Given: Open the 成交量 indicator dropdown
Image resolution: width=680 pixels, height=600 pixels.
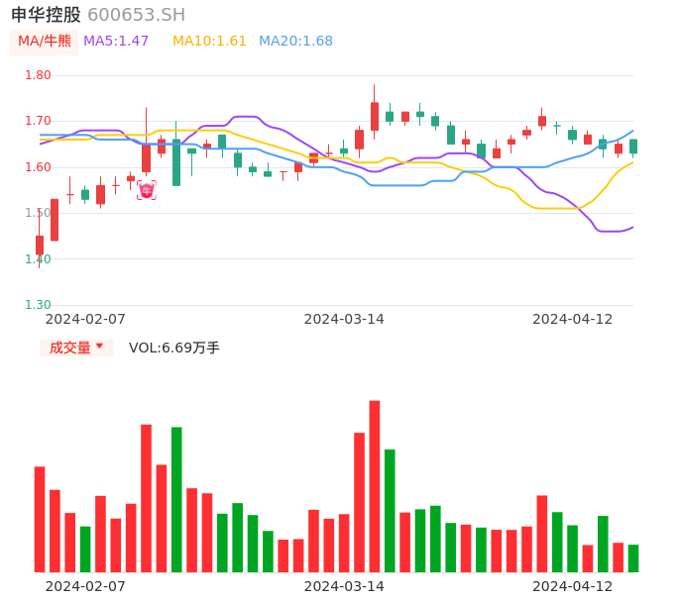Looking at the screenshot, I should pyautogui.click(x=70, y=348).
